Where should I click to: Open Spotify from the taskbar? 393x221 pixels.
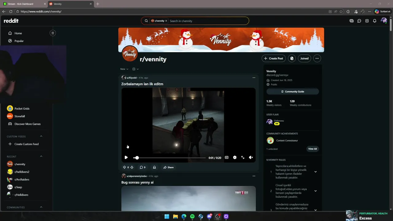click(x=192, y=216)
